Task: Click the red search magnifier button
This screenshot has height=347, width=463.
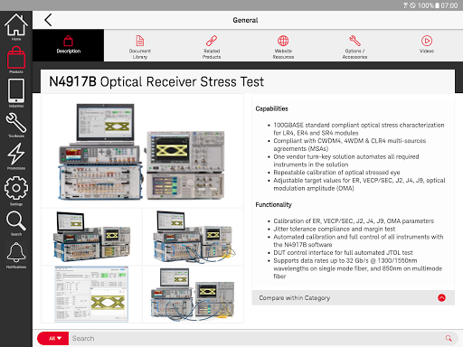Action: [449, 338]
